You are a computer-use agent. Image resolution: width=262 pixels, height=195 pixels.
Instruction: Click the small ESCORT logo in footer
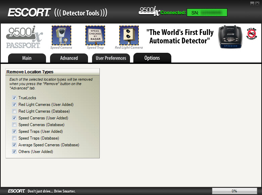(16, 191)
